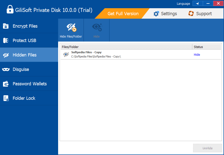Open Settings with the gear icon
Image resolution: width=224 pixels, height=155 pixels.
pos(165,14)
